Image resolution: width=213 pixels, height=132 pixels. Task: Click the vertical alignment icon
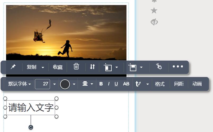click(132, 67)
